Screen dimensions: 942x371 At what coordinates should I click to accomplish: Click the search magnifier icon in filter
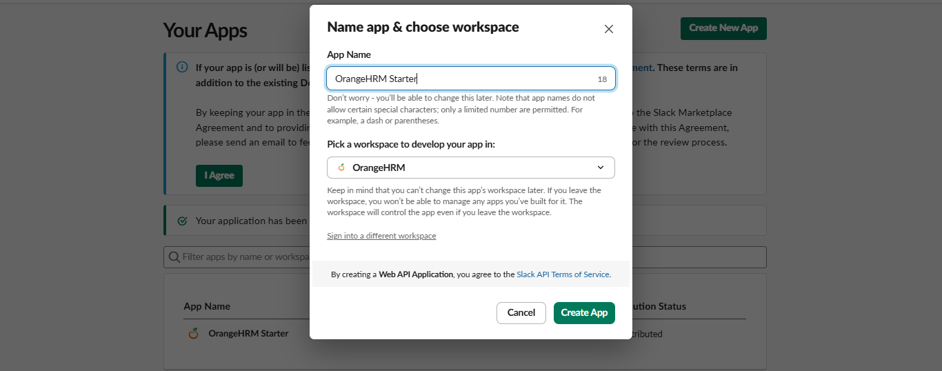pos(174,257)
